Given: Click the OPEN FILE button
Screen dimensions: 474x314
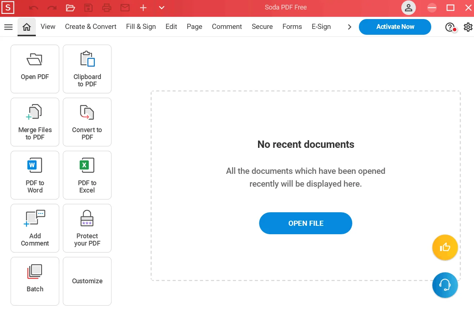Looking at the screenshot, I should 306,223.
